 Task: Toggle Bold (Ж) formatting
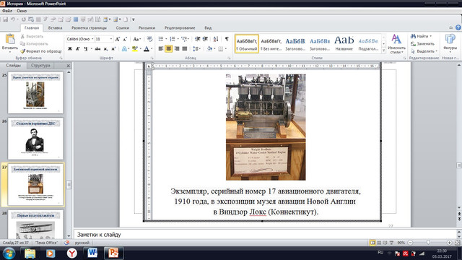(70, 48)
